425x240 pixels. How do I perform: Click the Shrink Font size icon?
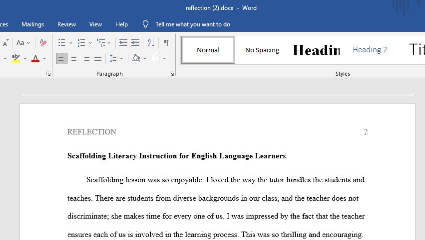click(5, 43)
